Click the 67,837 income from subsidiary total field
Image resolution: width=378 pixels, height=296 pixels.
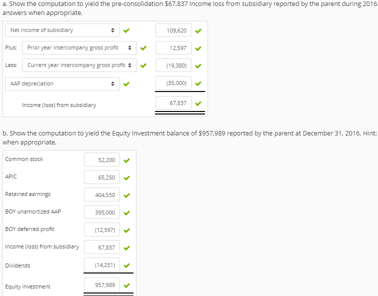tap(173, 103)
